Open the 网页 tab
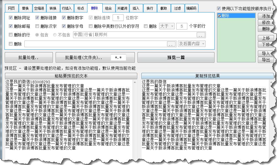Screen dimensions: 277x165 pyautogui.click(x=11, y=8)
